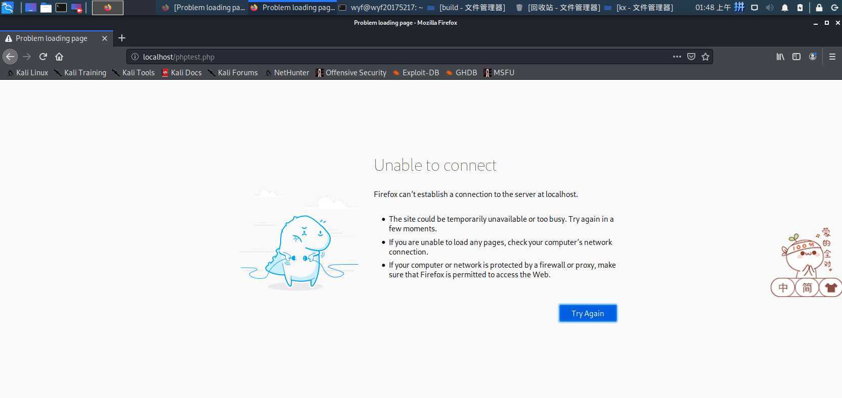Image resolution: width=842 pixels, height=398 pixels.
Task: Open the Kali Training bookmark
Action: (80, 73)
